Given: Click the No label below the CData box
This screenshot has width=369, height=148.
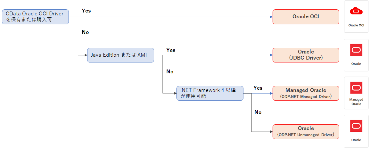Looking at the screenshot, I should [x=86, y=32].
